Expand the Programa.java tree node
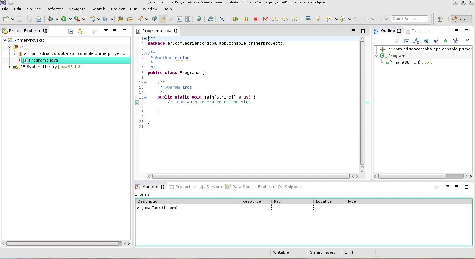475x259 pixels. pos(20,60)
